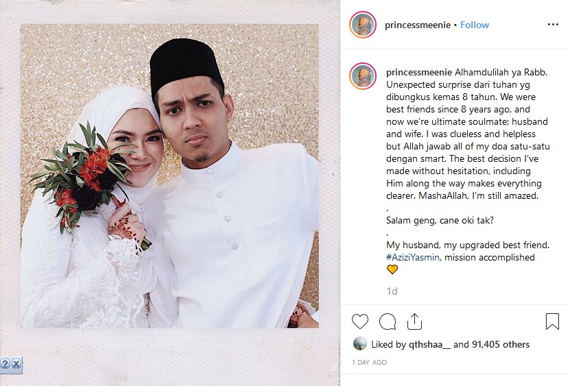The width and height of the screenshot is (570, 386).
Task: Close the ad with X icon
Action: tap(16, 363)
